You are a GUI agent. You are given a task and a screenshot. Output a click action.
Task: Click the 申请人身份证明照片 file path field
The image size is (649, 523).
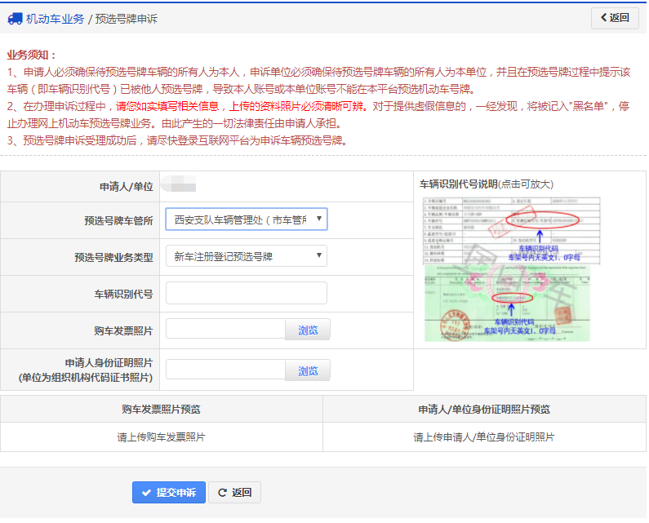pyautogui.click(x=225, y=370)
